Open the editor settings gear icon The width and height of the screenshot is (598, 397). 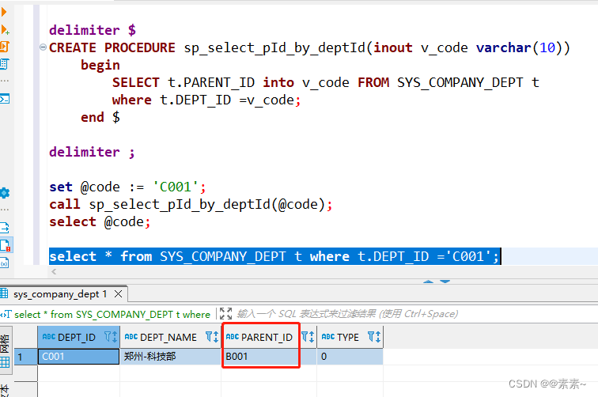tap(5, 193)
